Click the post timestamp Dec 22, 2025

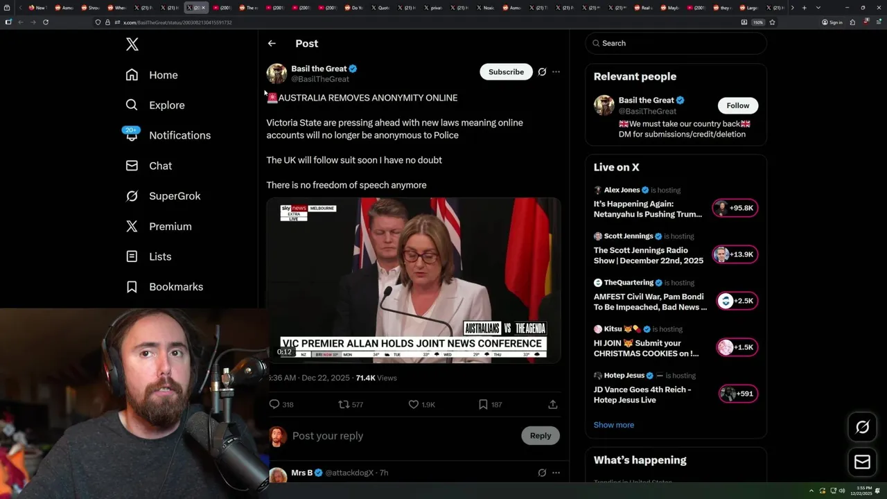pyautogui.click(x=309, y=378)
